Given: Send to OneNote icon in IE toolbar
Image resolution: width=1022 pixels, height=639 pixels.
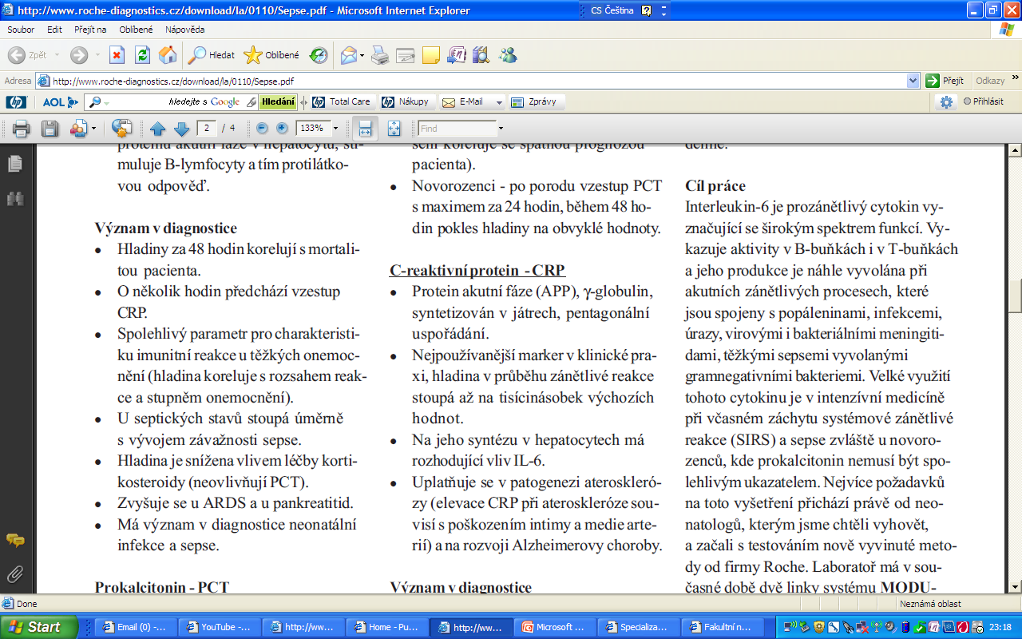Looking at the screenshot, I should (x=457, y=55).
